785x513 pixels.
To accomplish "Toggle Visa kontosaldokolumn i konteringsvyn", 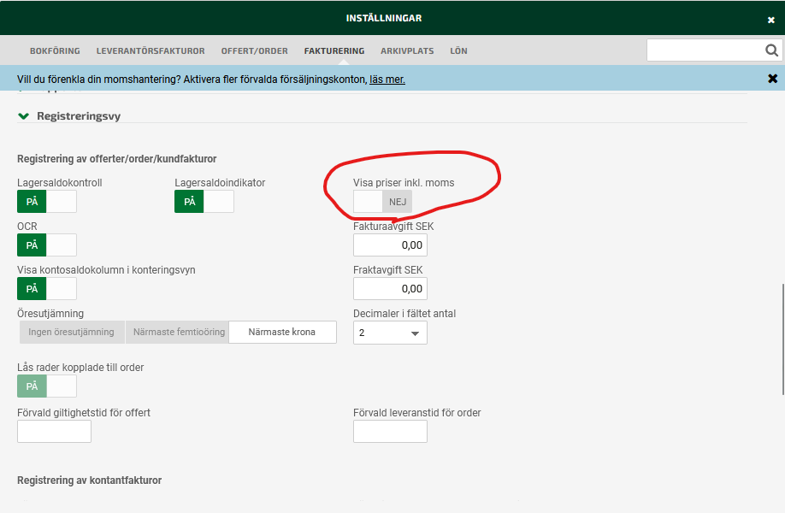I will click(47, 289).
